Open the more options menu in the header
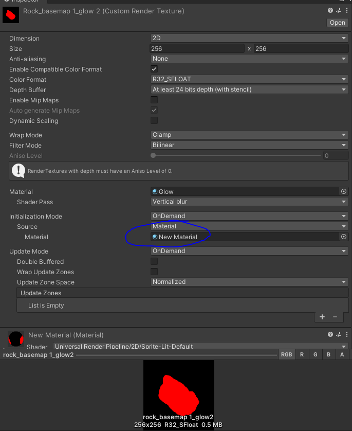The image size is (352, 431). click(x=346, y=10)
